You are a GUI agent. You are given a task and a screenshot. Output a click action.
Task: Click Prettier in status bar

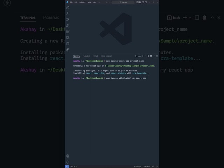[147, 167]
